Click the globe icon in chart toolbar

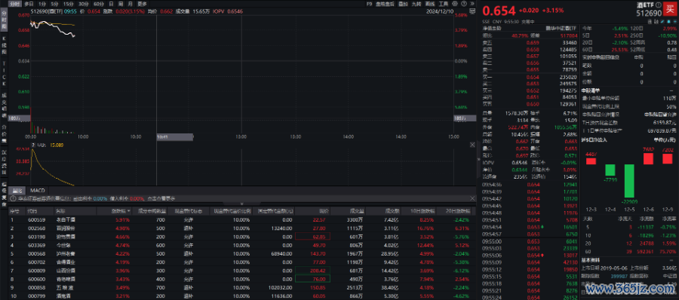coord(464,4)
